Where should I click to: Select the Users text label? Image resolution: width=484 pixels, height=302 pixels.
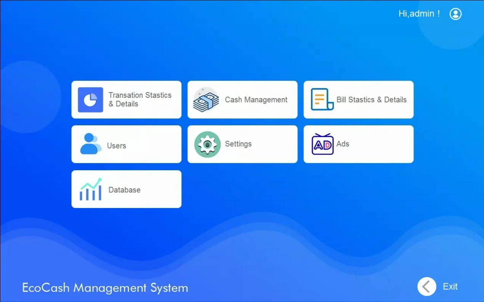pyautogui.click(x=116, y=146)
